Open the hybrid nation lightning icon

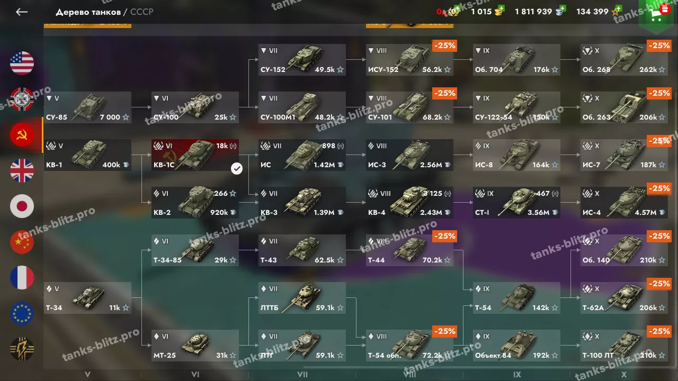[x=22, y=349]
